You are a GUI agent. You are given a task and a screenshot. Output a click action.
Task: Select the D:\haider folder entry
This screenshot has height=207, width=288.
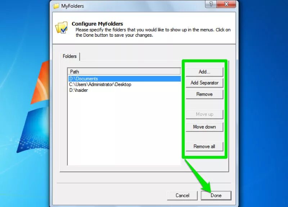tap(78, 90)
